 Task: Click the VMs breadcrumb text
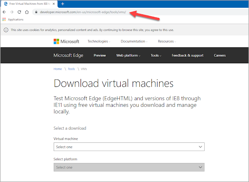click(x=84, y=69)
